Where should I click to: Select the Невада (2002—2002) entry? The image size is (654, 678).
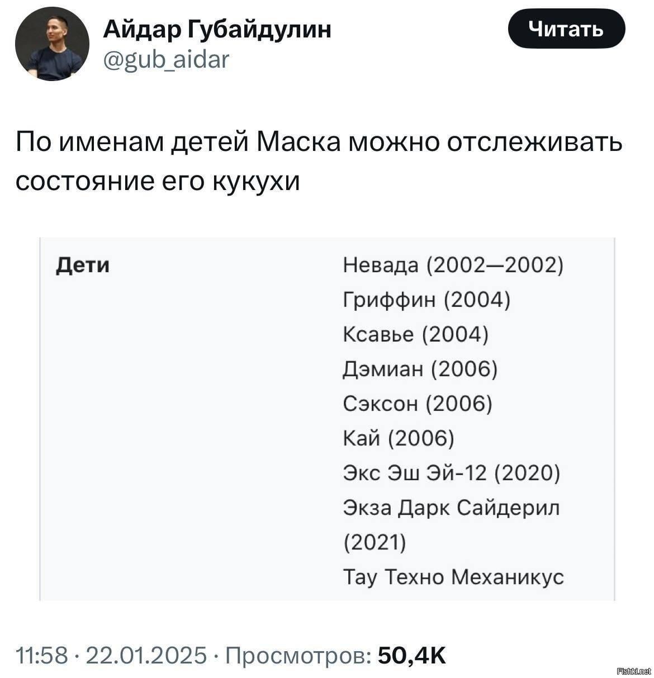[453, 265]
